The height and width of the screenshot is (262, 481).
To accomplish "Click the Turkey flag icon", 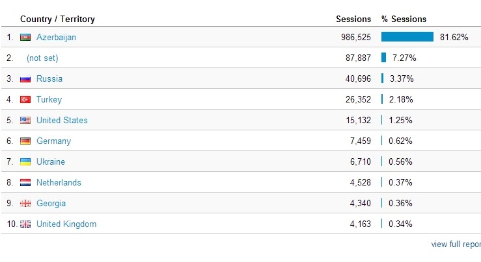I will [x=25, y=100].
